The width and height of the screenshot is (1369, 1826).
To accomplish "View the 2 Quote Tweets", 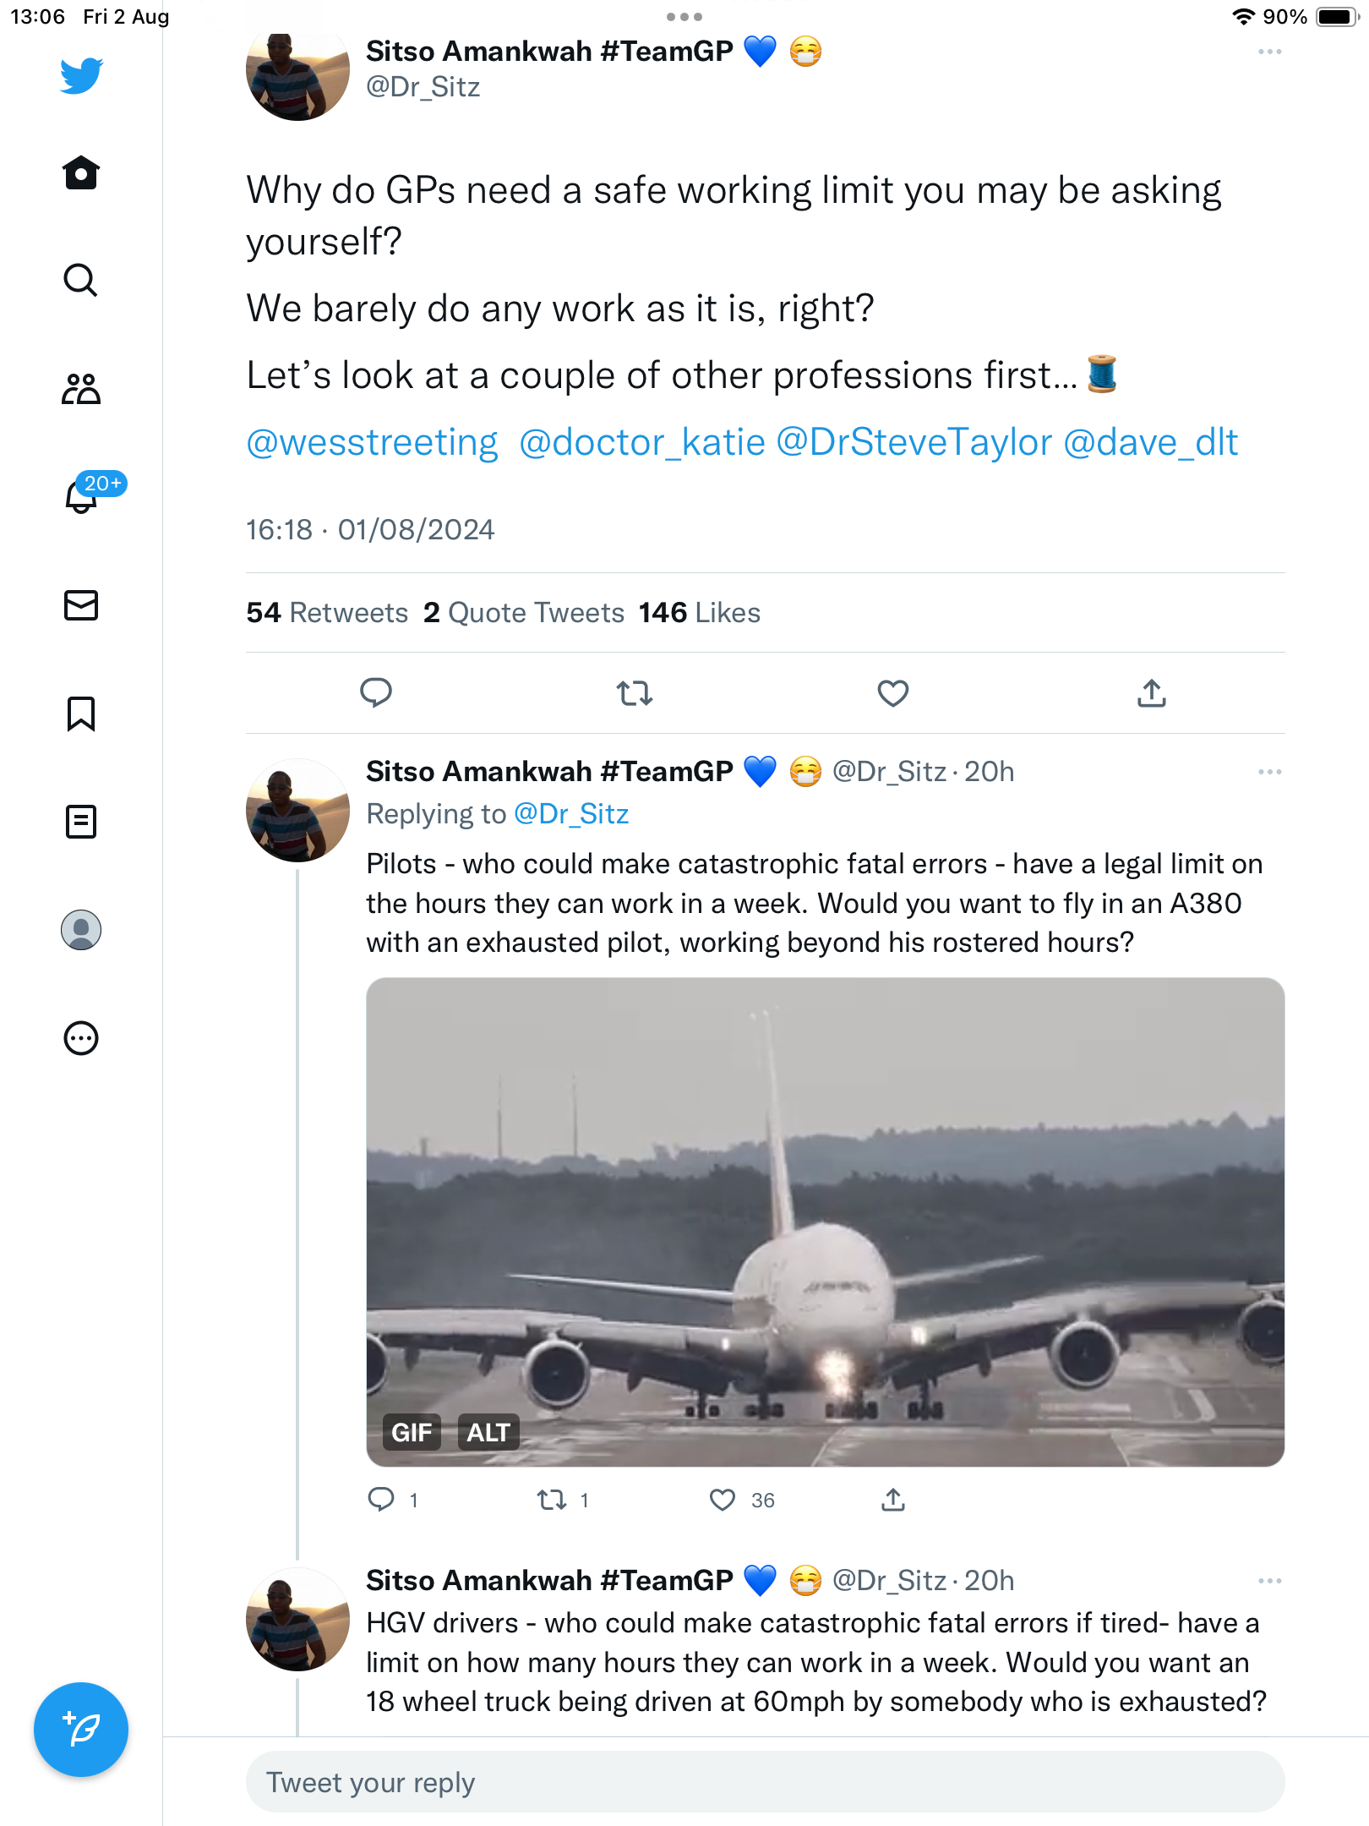I will pos(524,613).
